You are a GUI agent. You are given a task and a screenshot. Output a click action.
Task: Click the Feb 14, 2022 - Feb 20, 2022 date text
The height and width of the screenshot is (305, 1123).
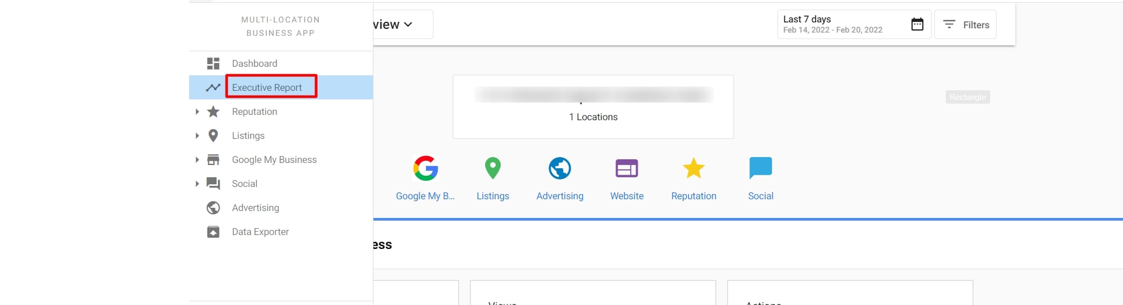click(833, 30)
